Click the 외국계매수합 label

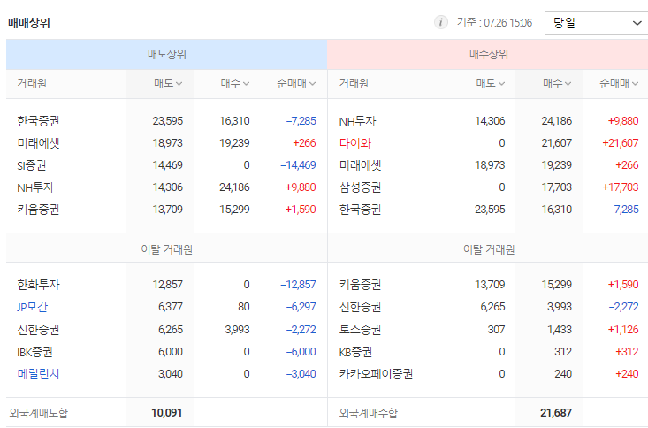tap(369, 413)
